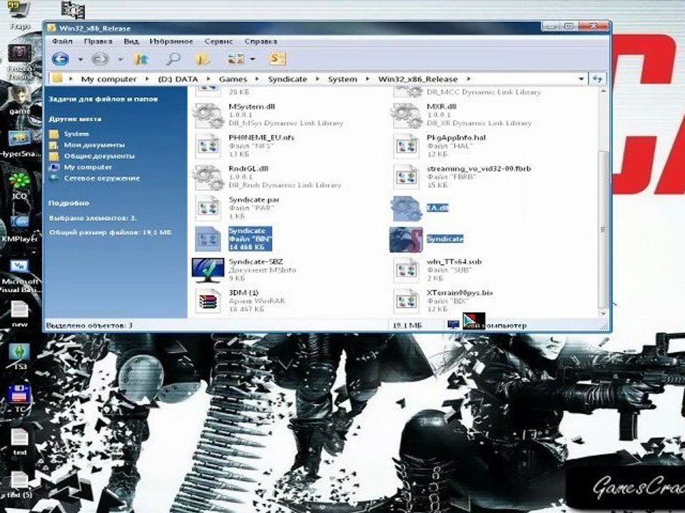
Task: Navigate to Games breadcrumb segment
Action: point(233,79)
